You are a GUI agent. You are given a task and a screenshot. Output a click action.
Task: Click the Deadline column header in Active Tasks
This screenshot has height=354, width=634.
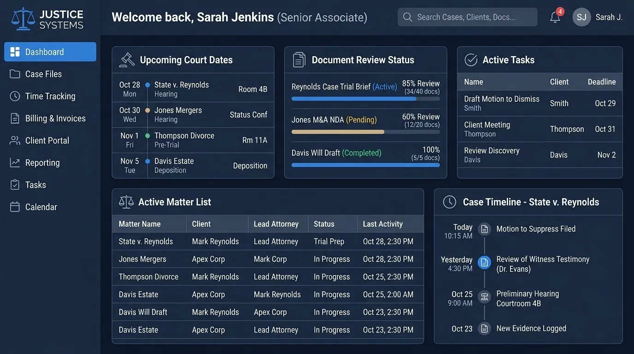point(602,82)
